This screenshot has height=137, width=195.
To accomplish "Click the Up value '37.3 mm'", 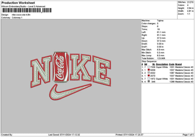I will tap(161, 38).
